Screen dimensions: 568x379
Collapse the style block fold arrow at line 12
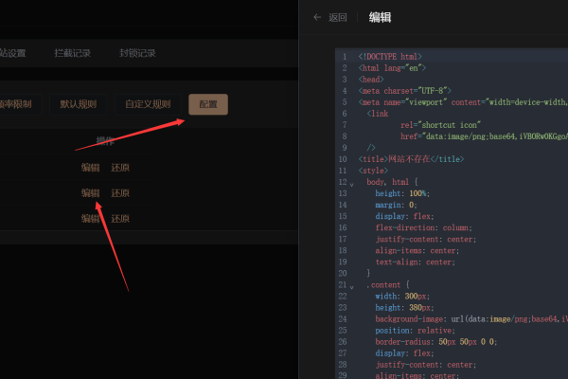tap(351, 182)
